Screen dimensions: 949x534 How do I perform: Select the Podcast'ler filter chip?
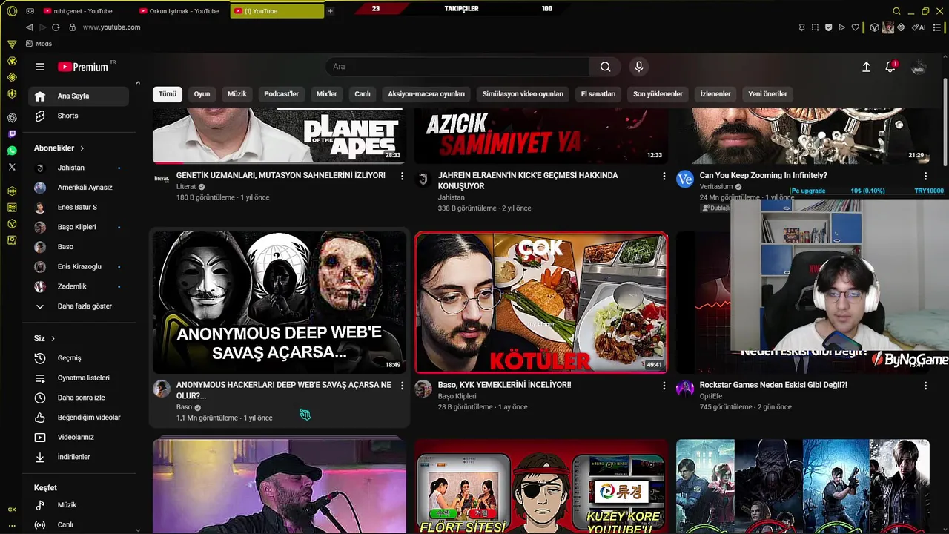(281, 94)
